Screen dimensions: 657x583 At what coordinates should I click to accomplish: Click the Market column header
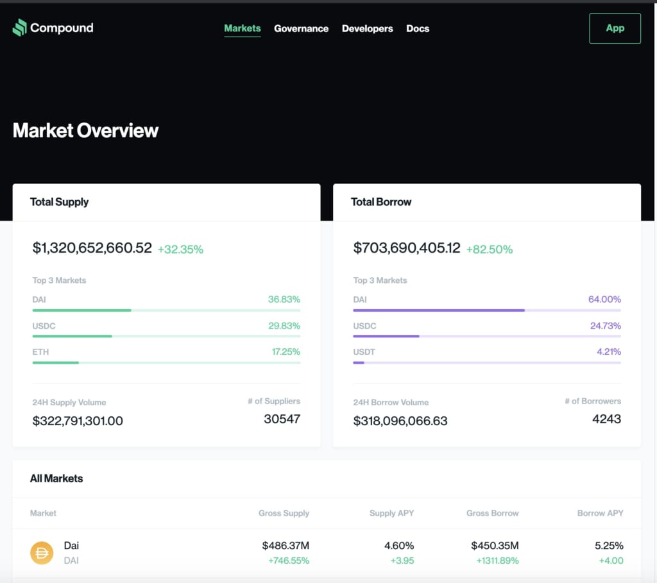point(43,513)
